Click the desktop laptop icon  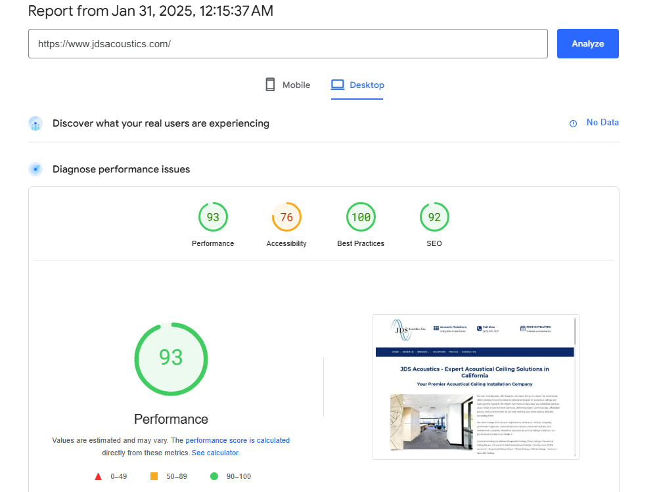click(337, 85)
